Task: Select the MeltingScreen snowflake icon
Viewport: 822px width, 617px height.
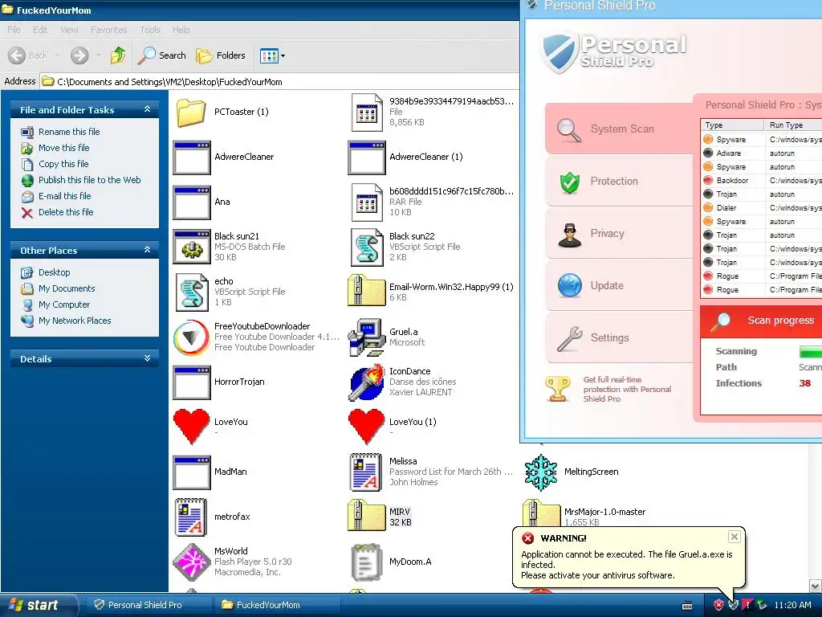Action: pos(541,472)
